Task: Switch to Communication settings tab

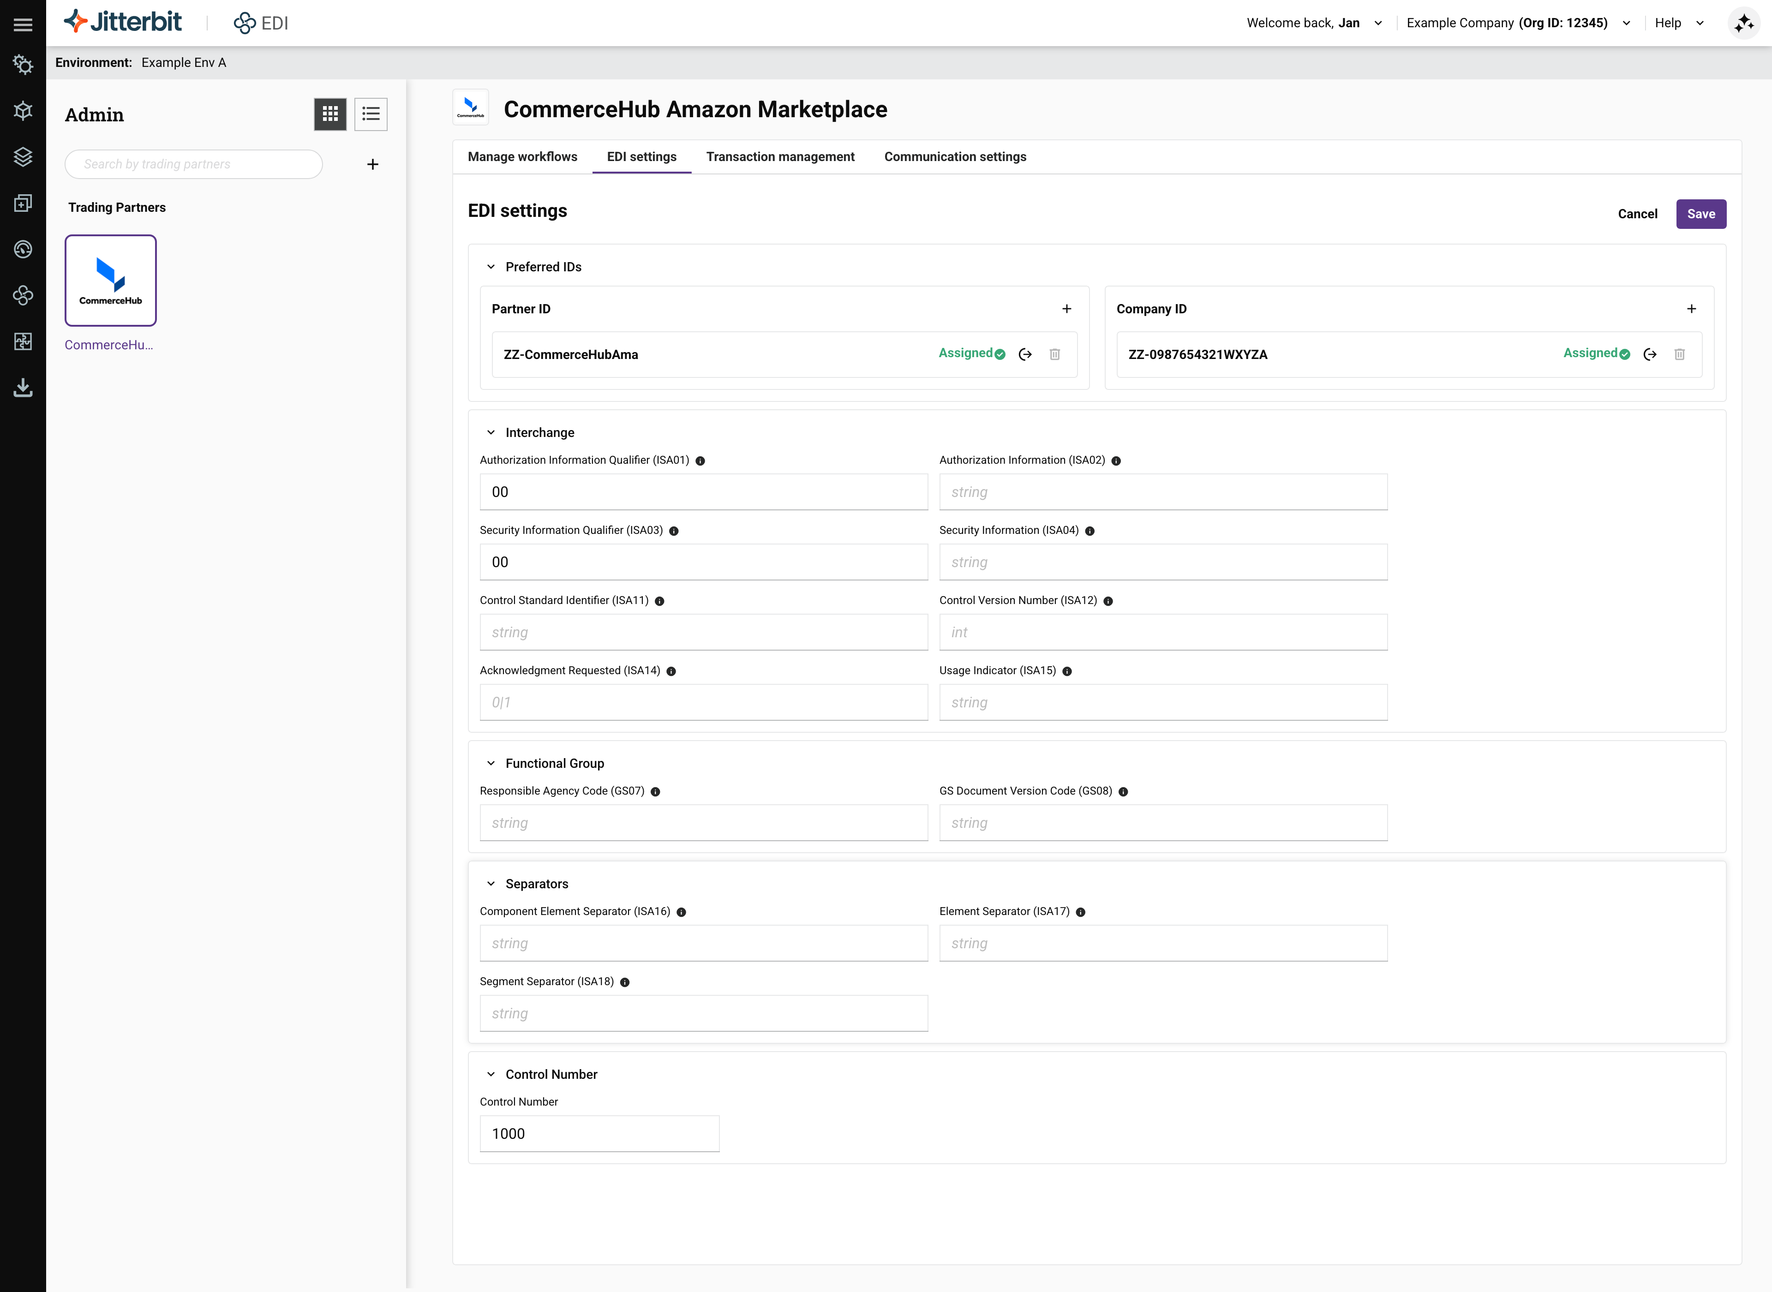Action: 955,156
